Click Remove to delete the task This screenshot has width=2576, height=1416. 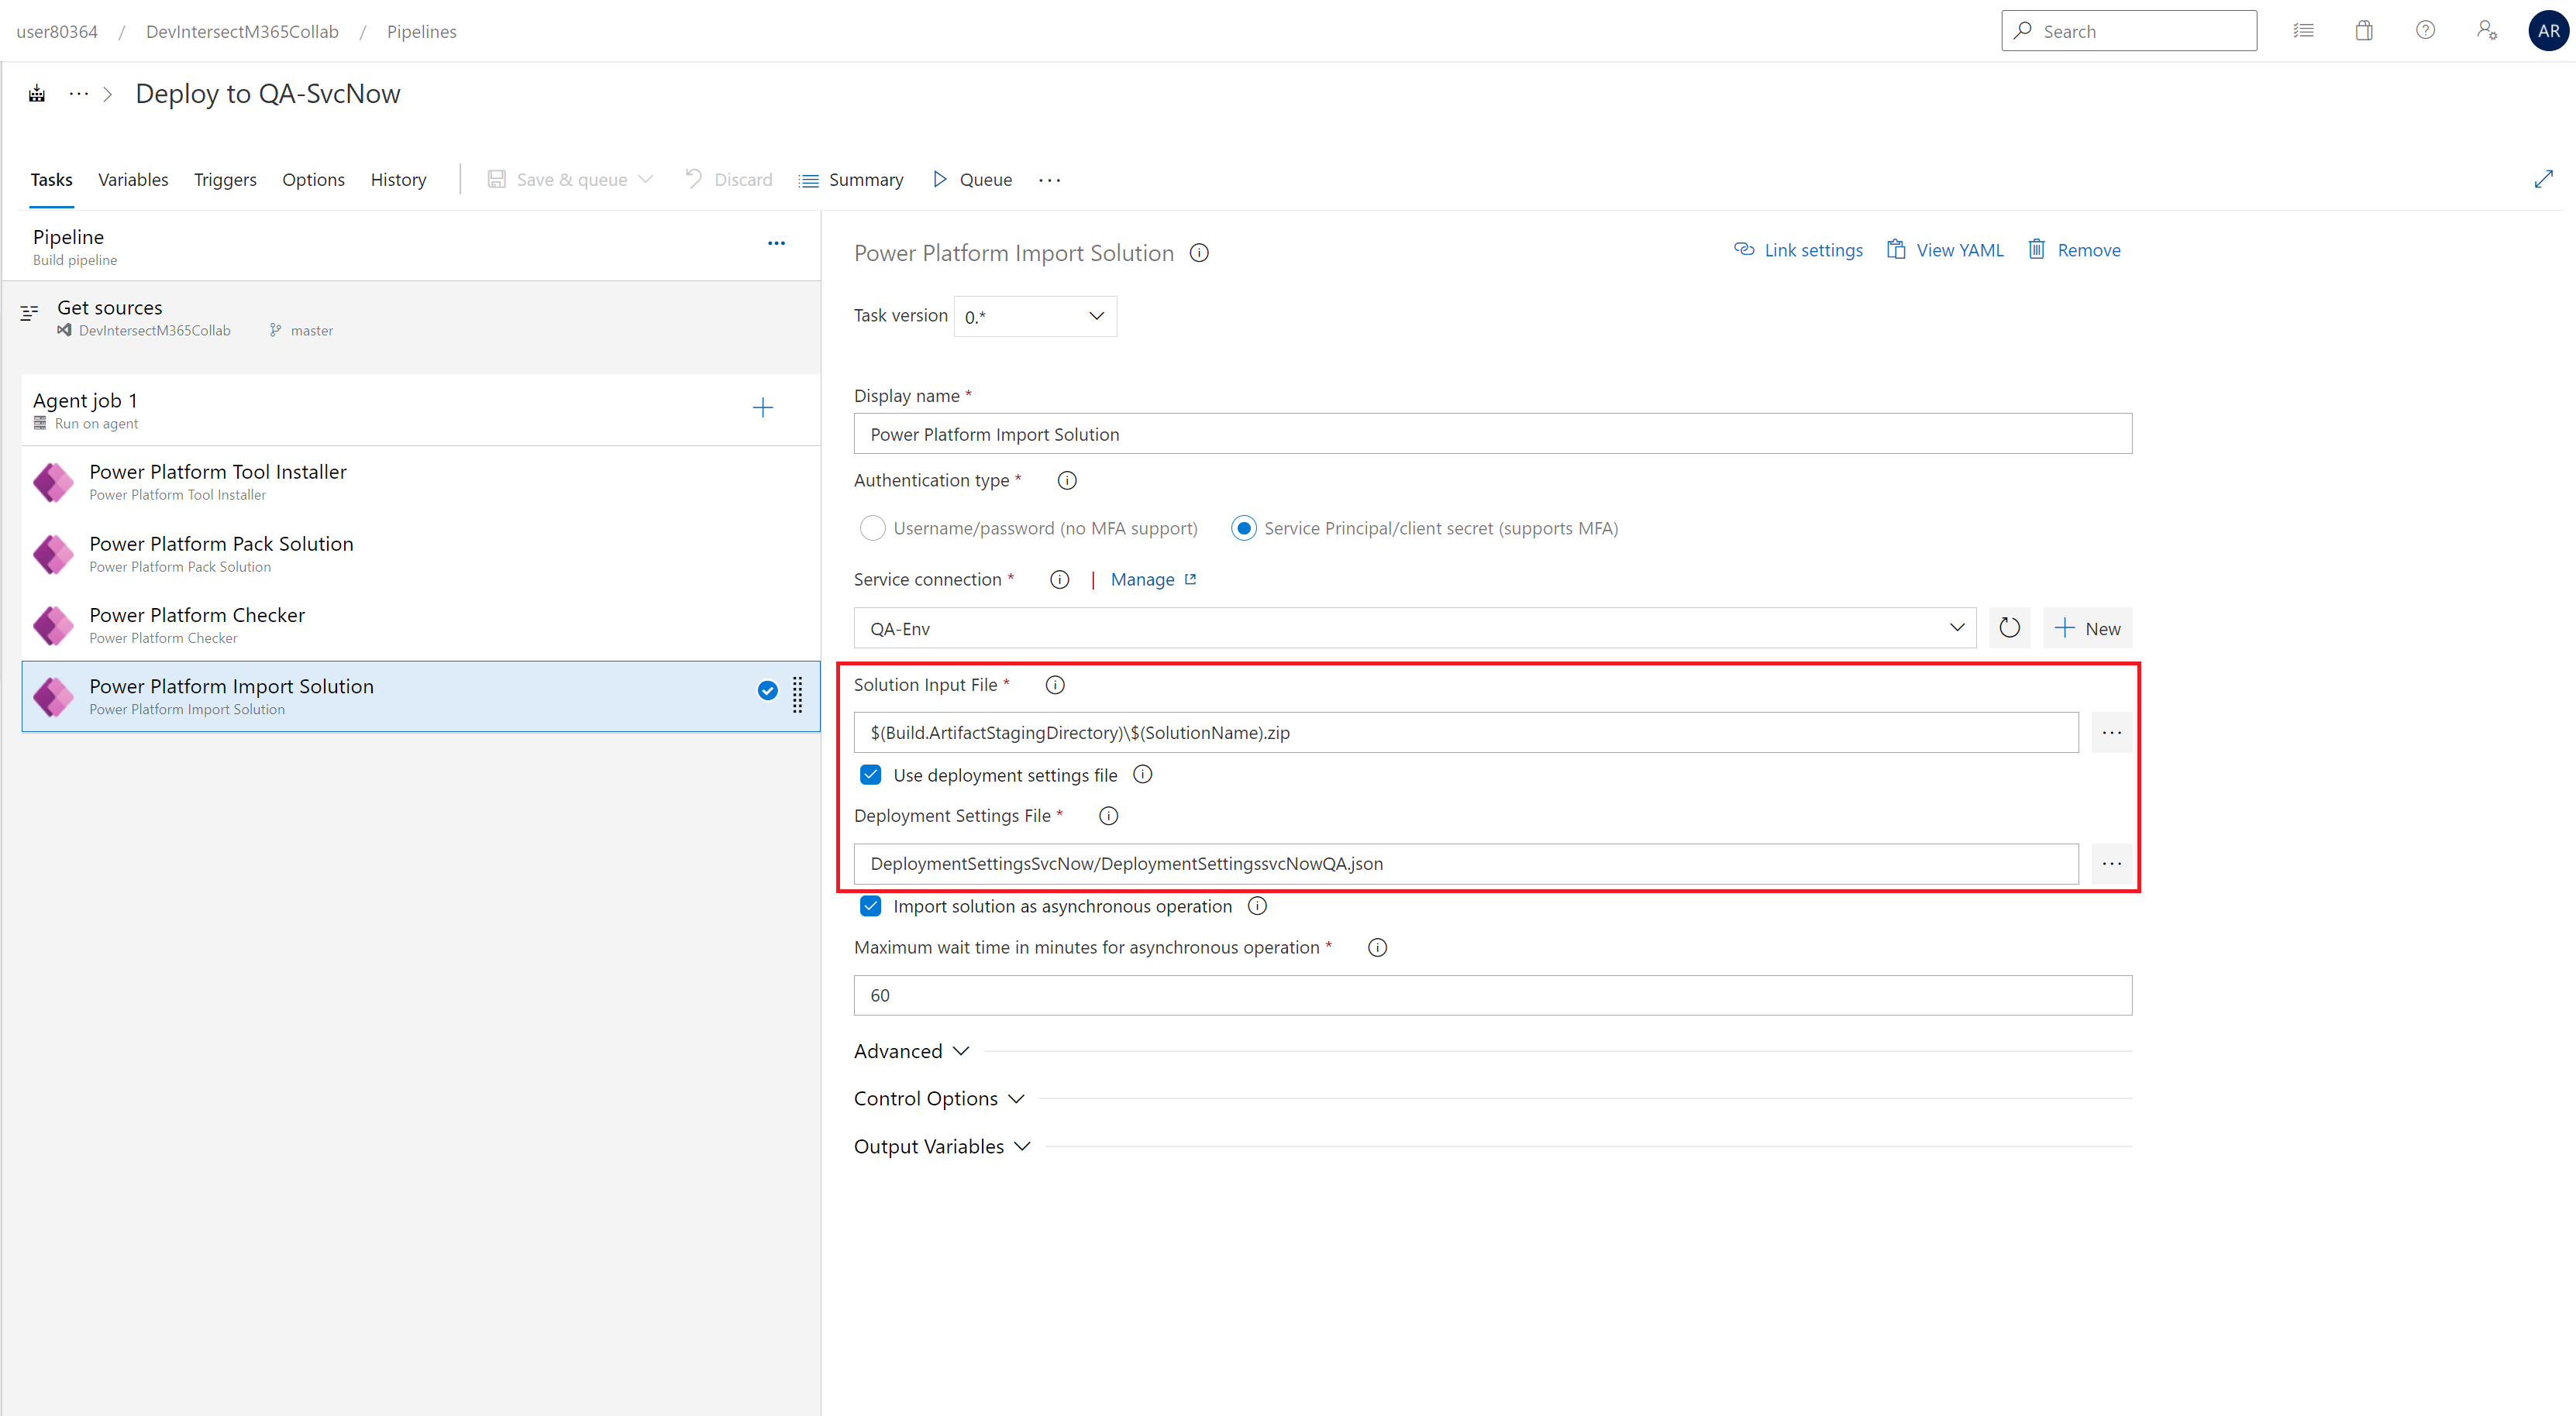click(2074, 250)
